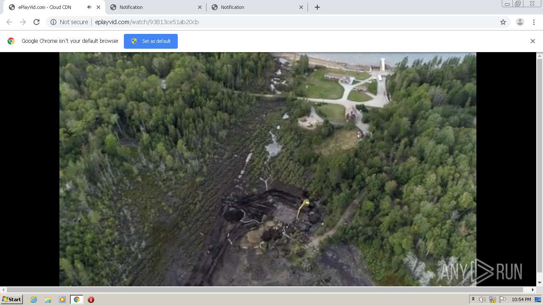Click the Set as default button
Viewport: 543px width, 305px height.
(151, 41)
